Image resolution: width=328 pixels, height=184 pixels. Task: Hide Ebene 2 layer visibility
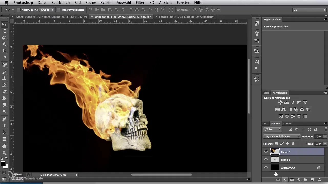266,152
